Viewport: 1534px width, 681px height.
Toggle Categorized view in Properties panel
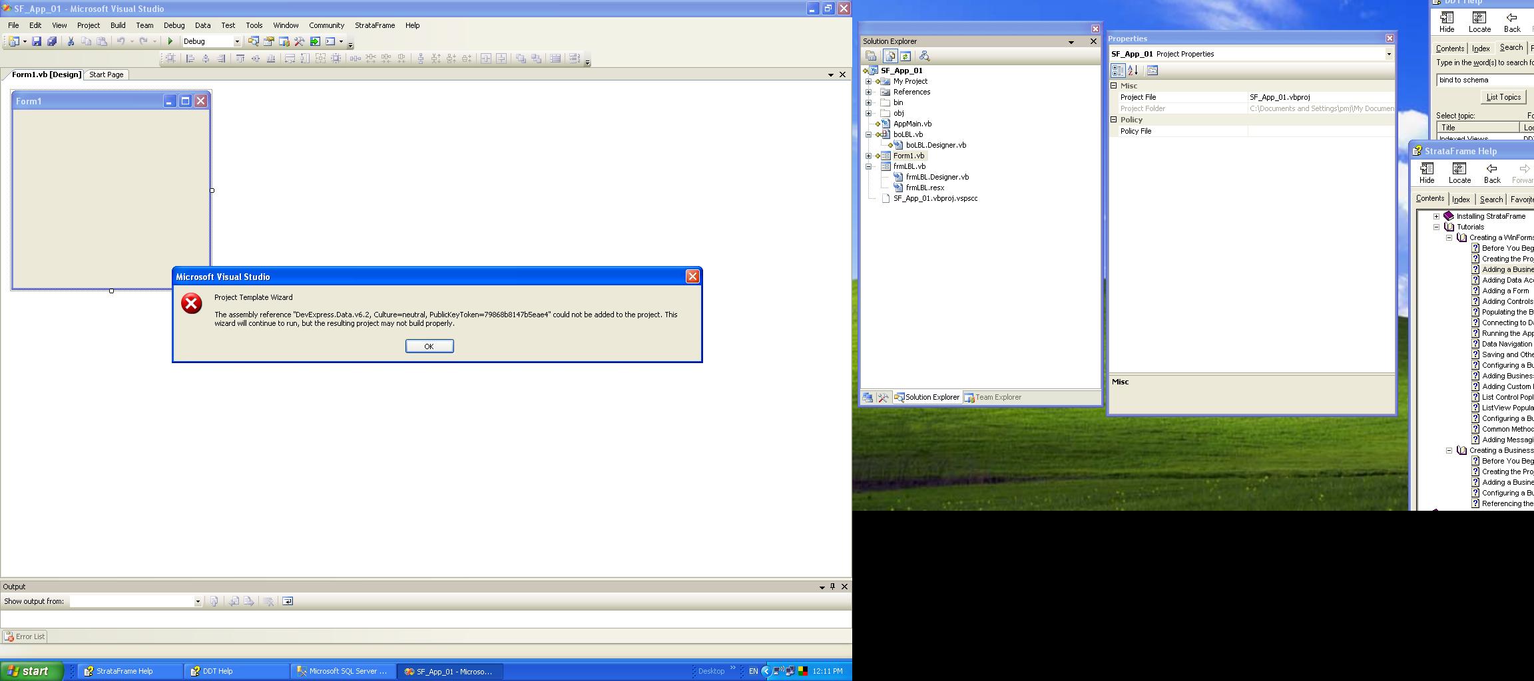coord(1117,70)
